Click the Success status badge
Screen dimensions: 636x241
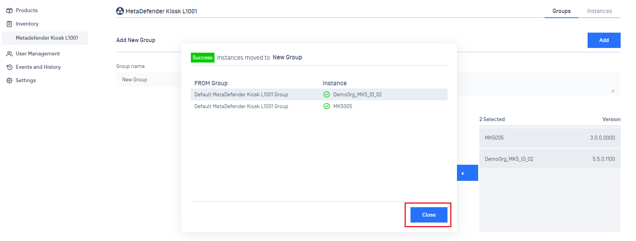pyautogui.click(x=203, y=58)
